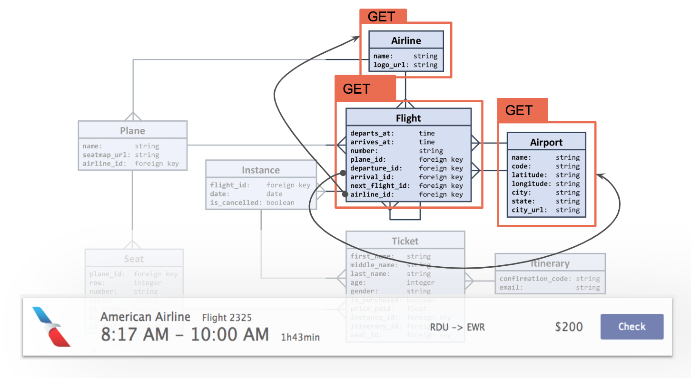Image resolution: width=691 pixels, height=378 pixels.
Task: Click the Flight entity header
Action: tap(408, 118)
